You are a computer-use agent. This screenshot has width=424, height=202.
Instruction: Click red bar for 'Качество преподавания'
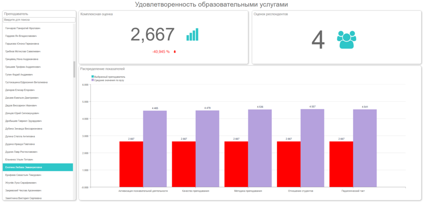[x=184, y=164]
